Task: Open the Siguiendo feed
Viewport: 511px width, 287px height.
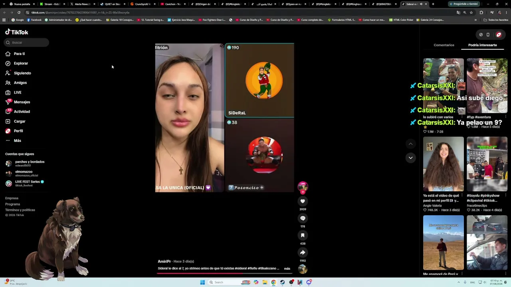Action: [x=18, y=73]
